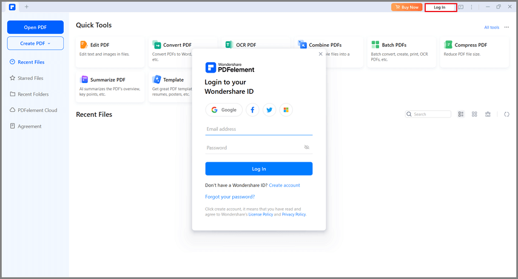This screenshot has height=279, width=518.
Task: Open the License Policy link
Action: (x=261, y=214)
